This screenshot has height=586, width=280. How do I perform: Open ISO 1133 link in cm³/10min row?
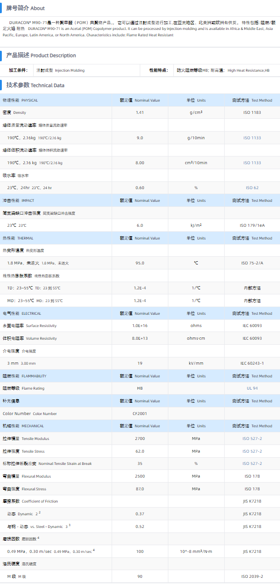pos(252,163)
